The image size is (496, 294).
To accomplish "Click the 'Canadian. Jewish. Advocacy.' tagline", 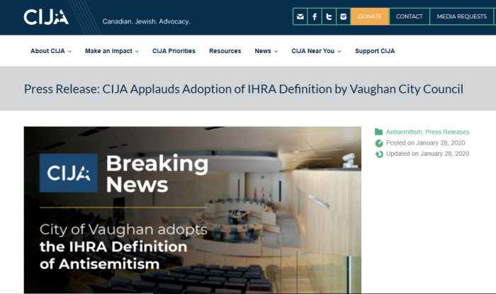I will [146, 21].
